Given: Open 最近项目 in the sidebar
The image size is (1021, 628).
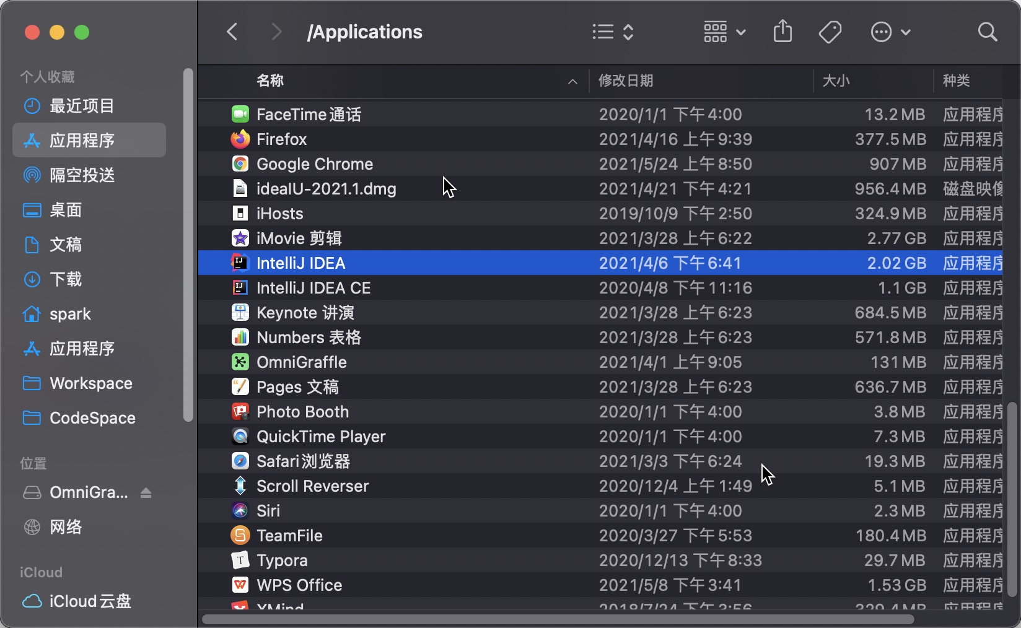Looking at the screenshot, I should (x=89, y=106).
